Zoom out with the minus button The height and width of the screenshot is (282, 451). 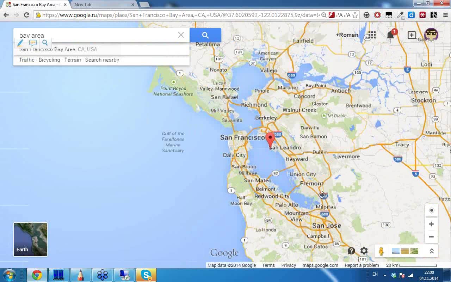[x=431, y=237]
